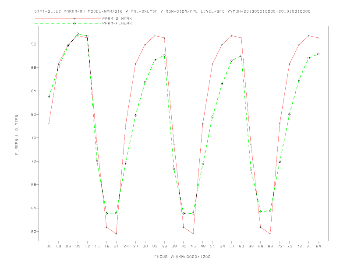This screenshot has width=347, height=268.
Task: Click the y-axis tick label 80
Action: click(x=33, y=114)
